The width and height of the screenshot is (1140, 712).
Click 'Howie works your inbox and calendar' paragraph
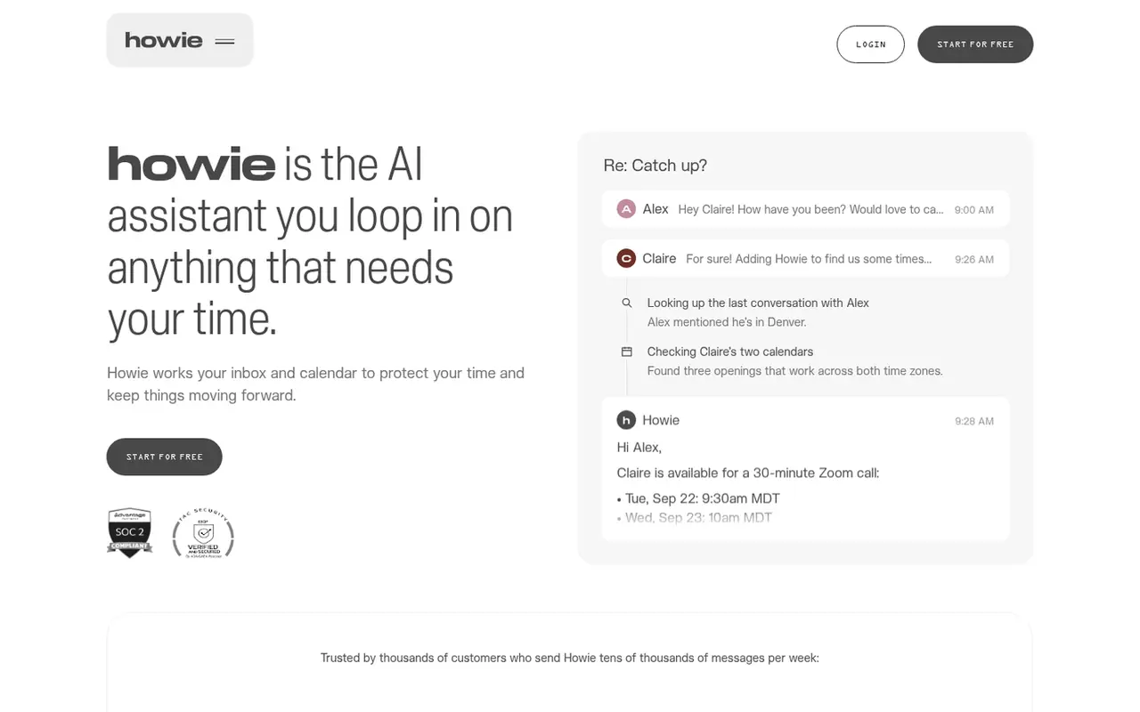[315, 384]
